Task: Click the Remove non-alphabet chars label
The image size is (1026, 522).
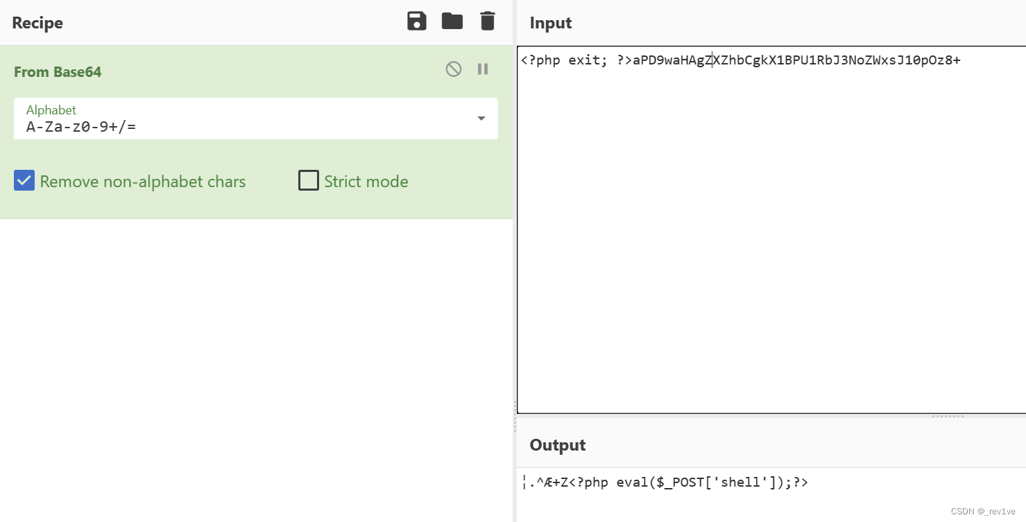Action: tap(143, 182)
